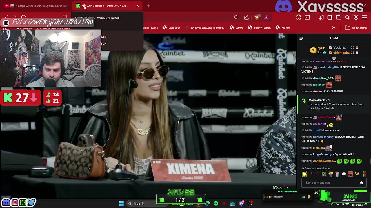Screen dimensions: 371x208
Task: Insert the BANG quick emote
Action: tap(304, 174)
